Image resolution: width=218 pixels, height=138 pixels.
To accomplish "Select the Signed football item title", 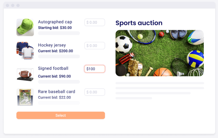I will pos(53,68).
